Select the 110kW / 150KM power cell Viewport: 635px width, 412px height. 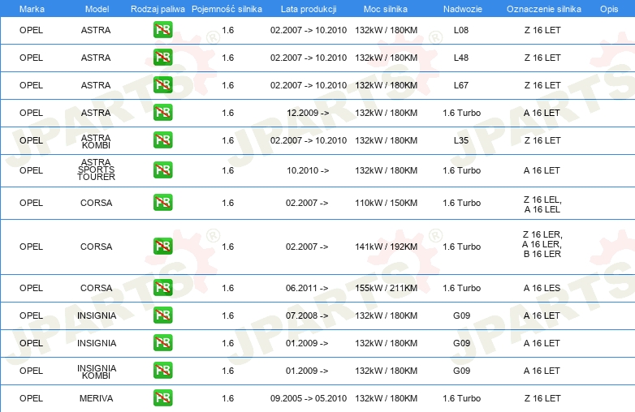tap(386, 203)
